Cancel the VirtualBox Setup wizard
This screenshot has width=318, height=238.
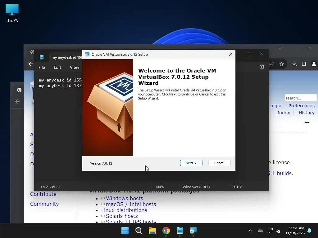coord(219,163)
